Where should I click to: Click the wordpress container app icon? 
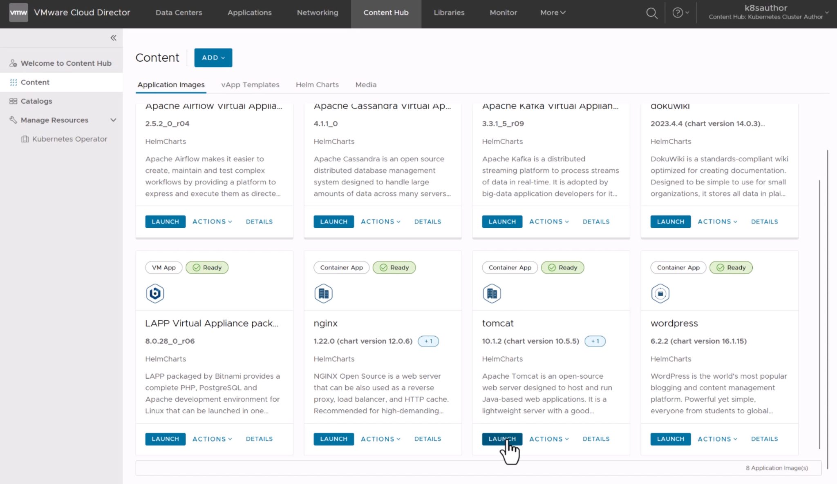tap(660, 293)
